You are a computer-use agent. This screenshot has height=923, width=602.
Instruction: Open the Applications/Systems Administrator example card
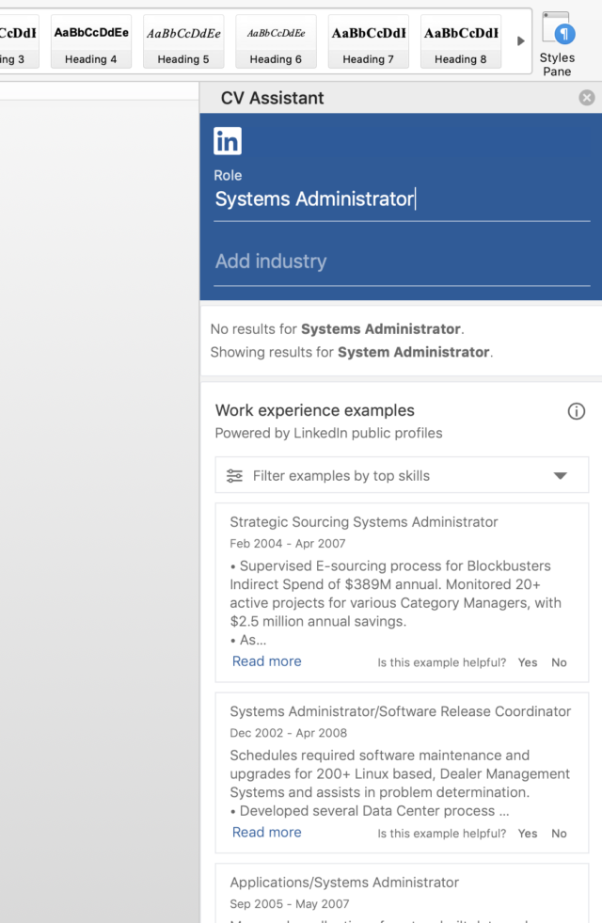344,883
